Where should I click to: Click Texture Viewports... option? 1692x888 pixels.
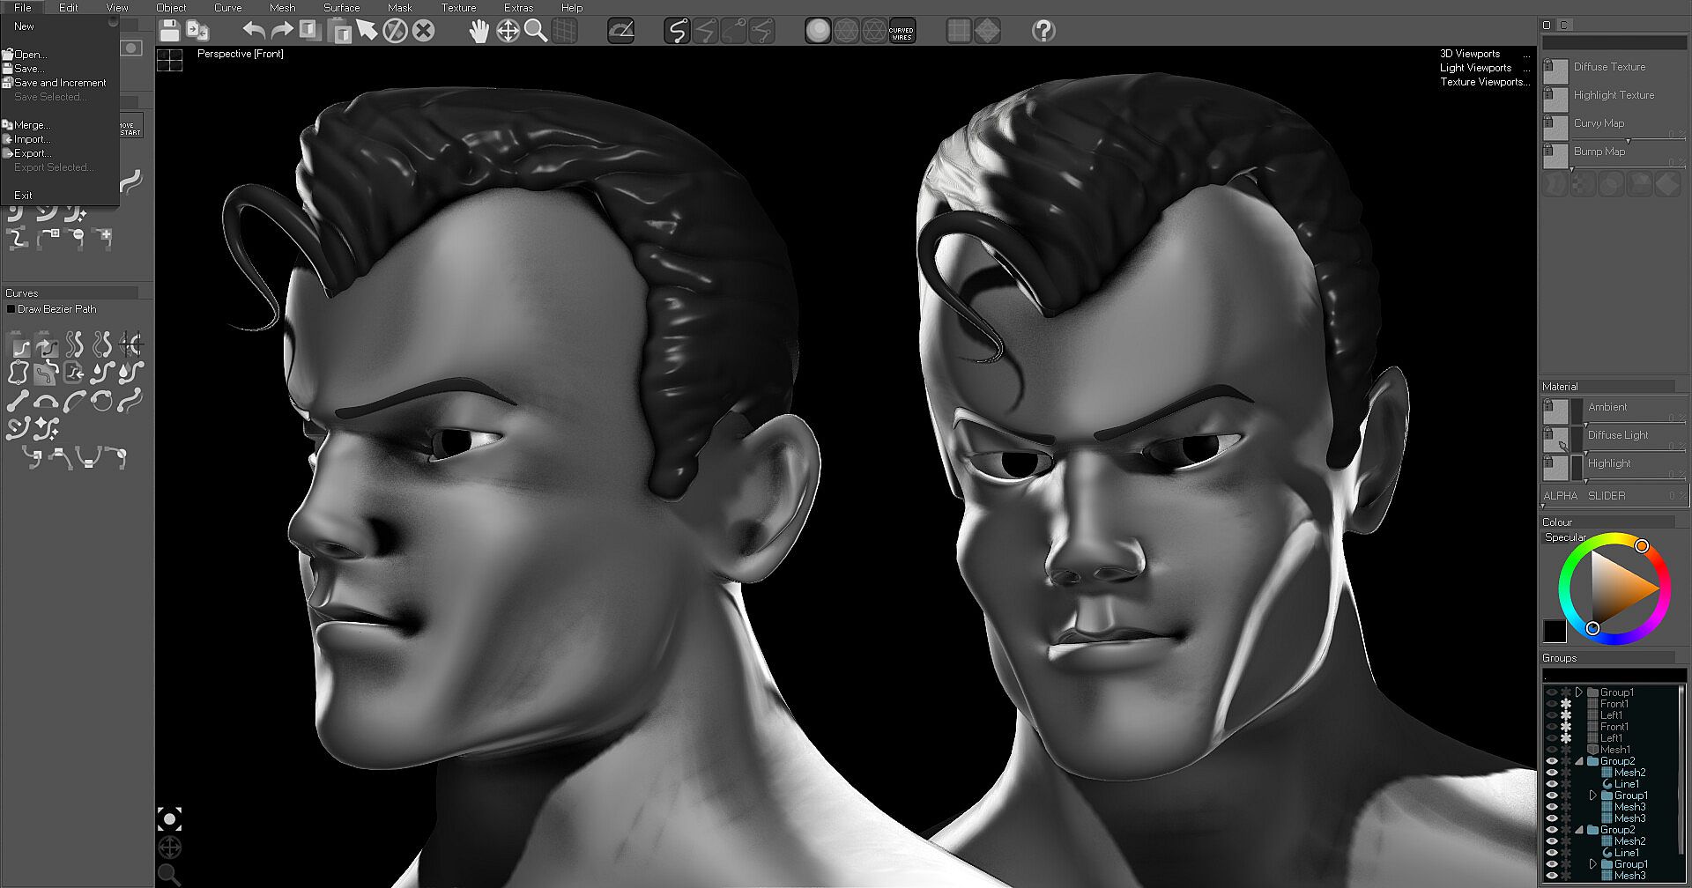tap(1485, 82)
